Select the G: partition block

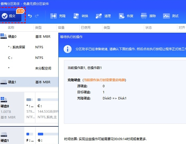(47, 136)
